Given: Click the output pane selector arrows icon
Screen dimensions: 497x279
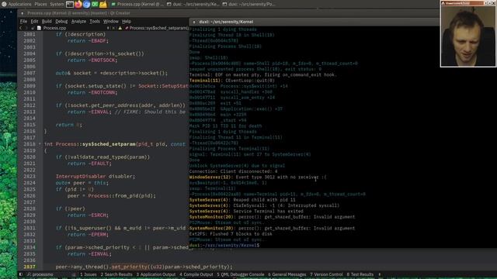Looking at the screenshot, I should coord(380,274).
